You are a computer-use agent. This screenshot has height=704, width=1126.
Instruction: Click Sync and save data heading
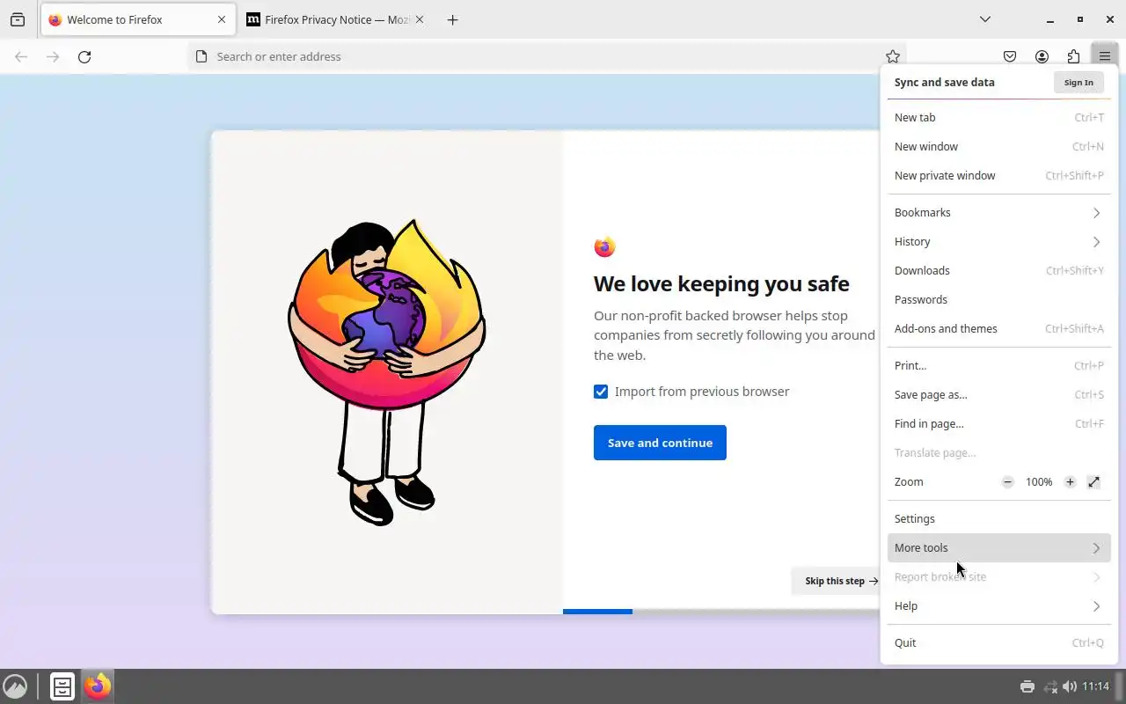point(945,82)
